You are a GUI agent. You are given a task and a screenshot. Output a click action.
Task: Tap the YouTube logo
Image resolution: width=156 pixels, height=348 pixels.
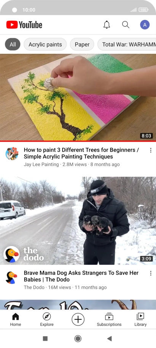coord(24,24)
